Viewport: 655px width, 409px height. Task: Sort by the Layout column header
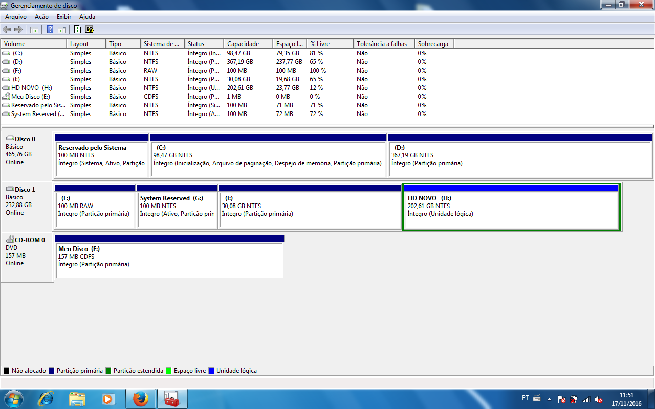point(86,44)
